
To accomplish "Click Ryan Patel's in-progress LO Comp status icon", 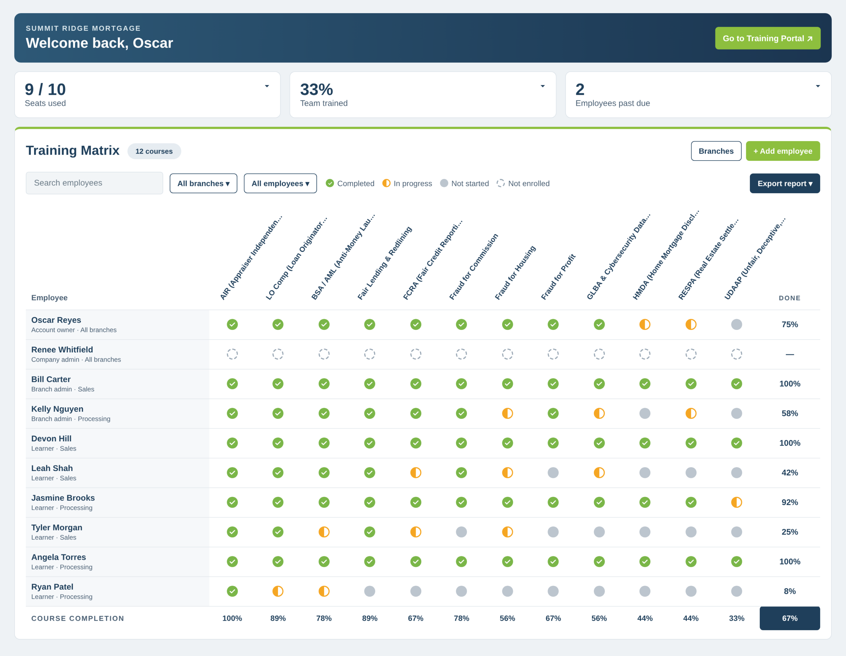I will coord(278,591).
